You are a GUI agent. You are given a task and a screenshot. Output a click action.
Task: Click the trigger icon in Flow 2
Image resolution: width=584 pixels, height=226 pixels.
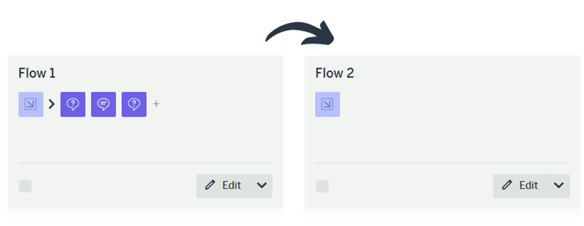(327, 104)
